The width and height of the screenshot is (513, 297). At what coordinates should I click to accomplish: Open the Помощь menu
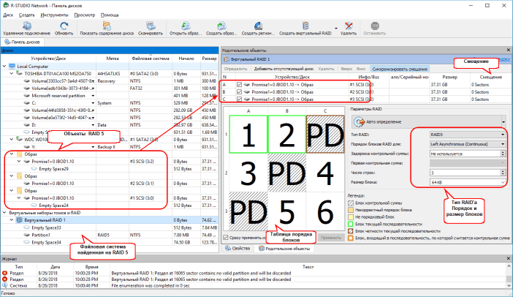(110, 15)
